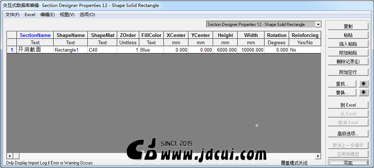The height and width of the screenshot is (168, 374).
Task: Open the 文件(F) menu
Action: [x=12, y=15]
